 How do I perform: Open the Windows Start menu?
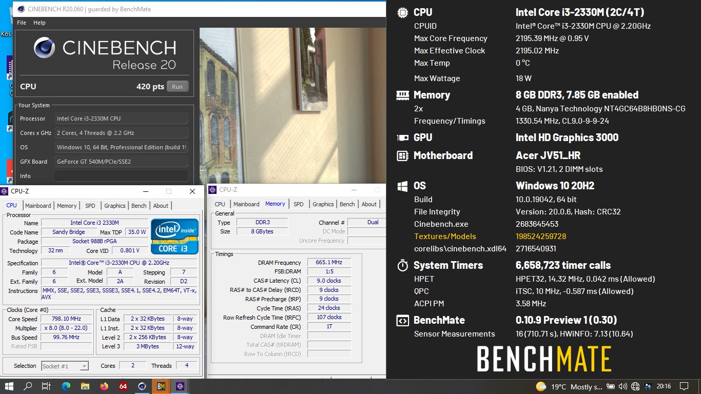click(x=9, y=386)
